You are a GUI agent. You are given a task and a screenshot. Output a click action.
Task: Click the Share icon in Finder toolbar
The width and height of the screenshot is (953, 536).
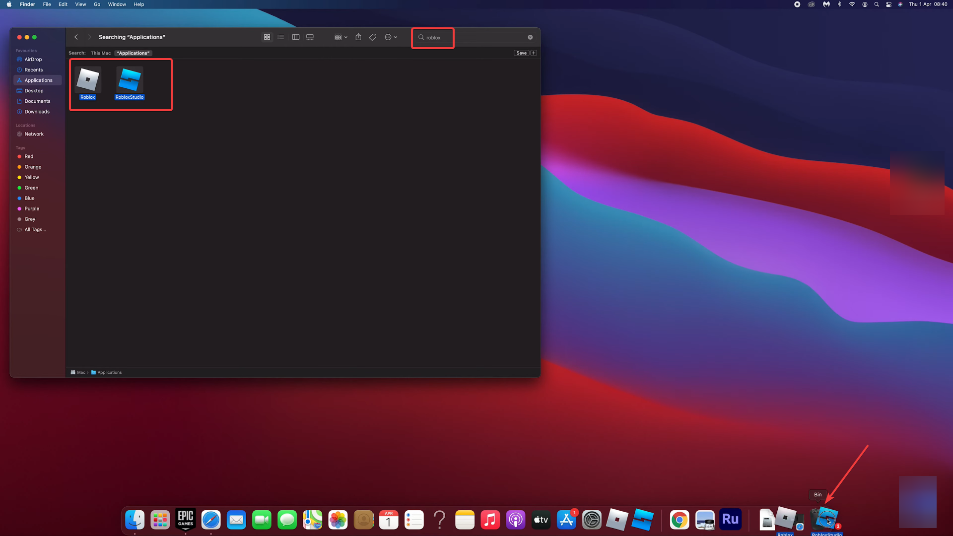(x=358, y=37)
